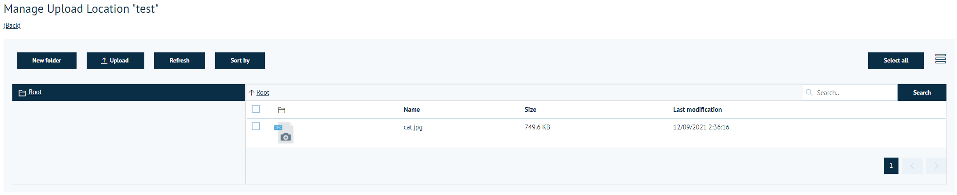
Task: Go to the previous page arrow
Action: [x=912, y=166]
